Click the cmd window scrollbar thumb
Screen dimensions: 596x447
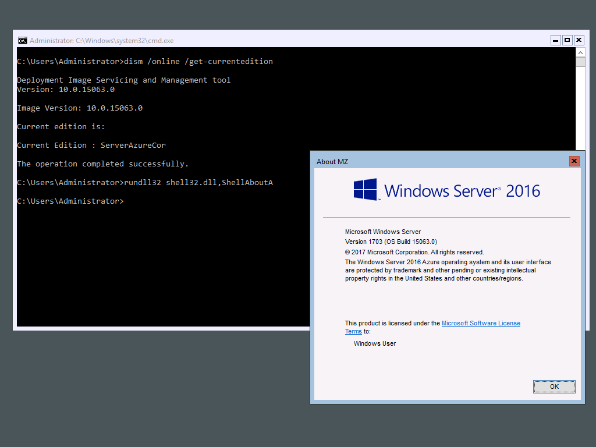tap(580, 62)
